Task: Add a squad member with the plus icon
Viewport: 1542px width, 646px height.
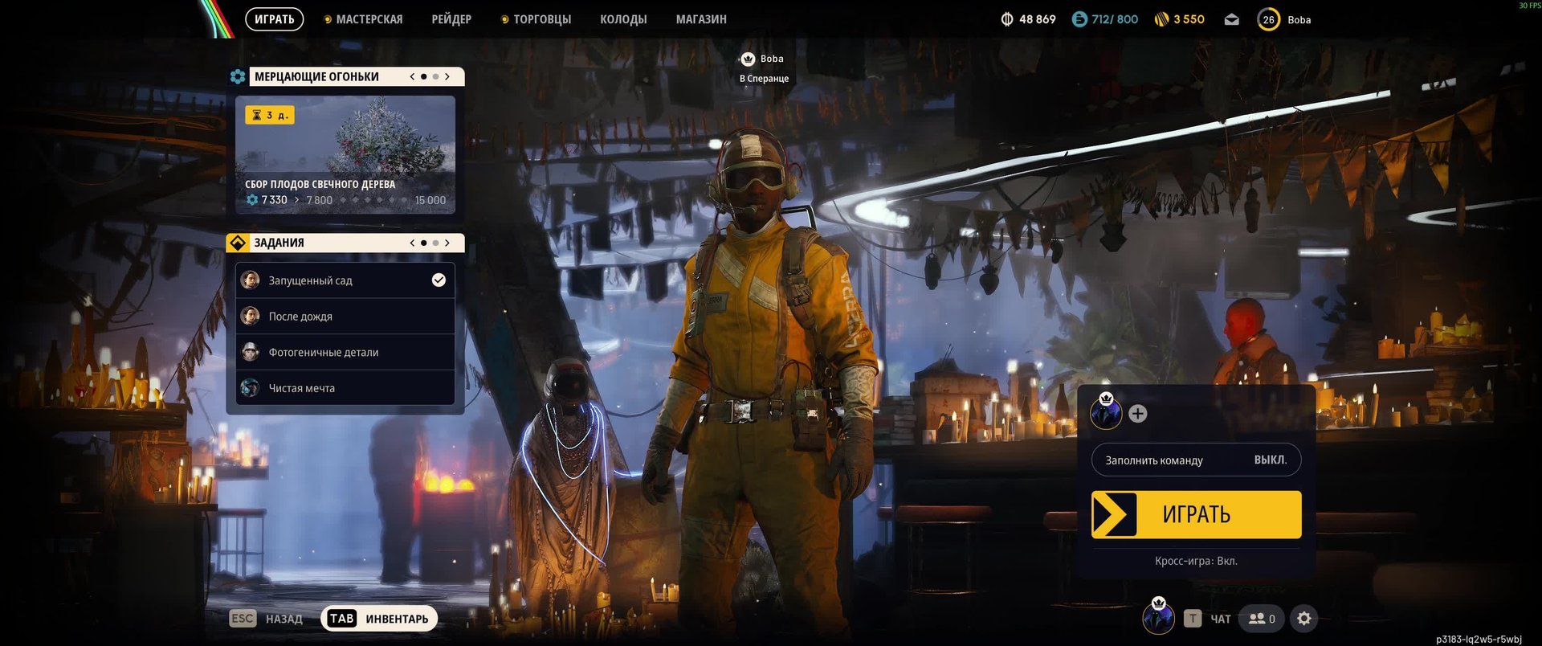Action: click(x=1137, y=414)
